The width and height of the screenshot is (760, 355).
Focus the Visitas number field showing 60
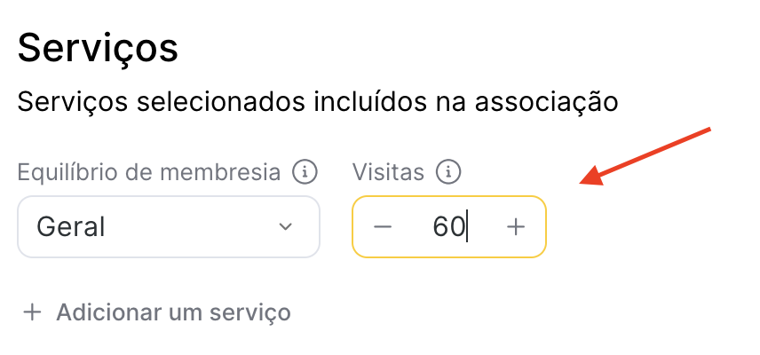pyautogui.click(x=449, y=226)
